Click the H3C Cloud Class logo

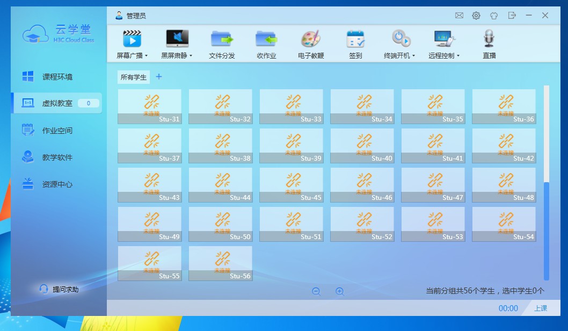click(x=59, y=34)
